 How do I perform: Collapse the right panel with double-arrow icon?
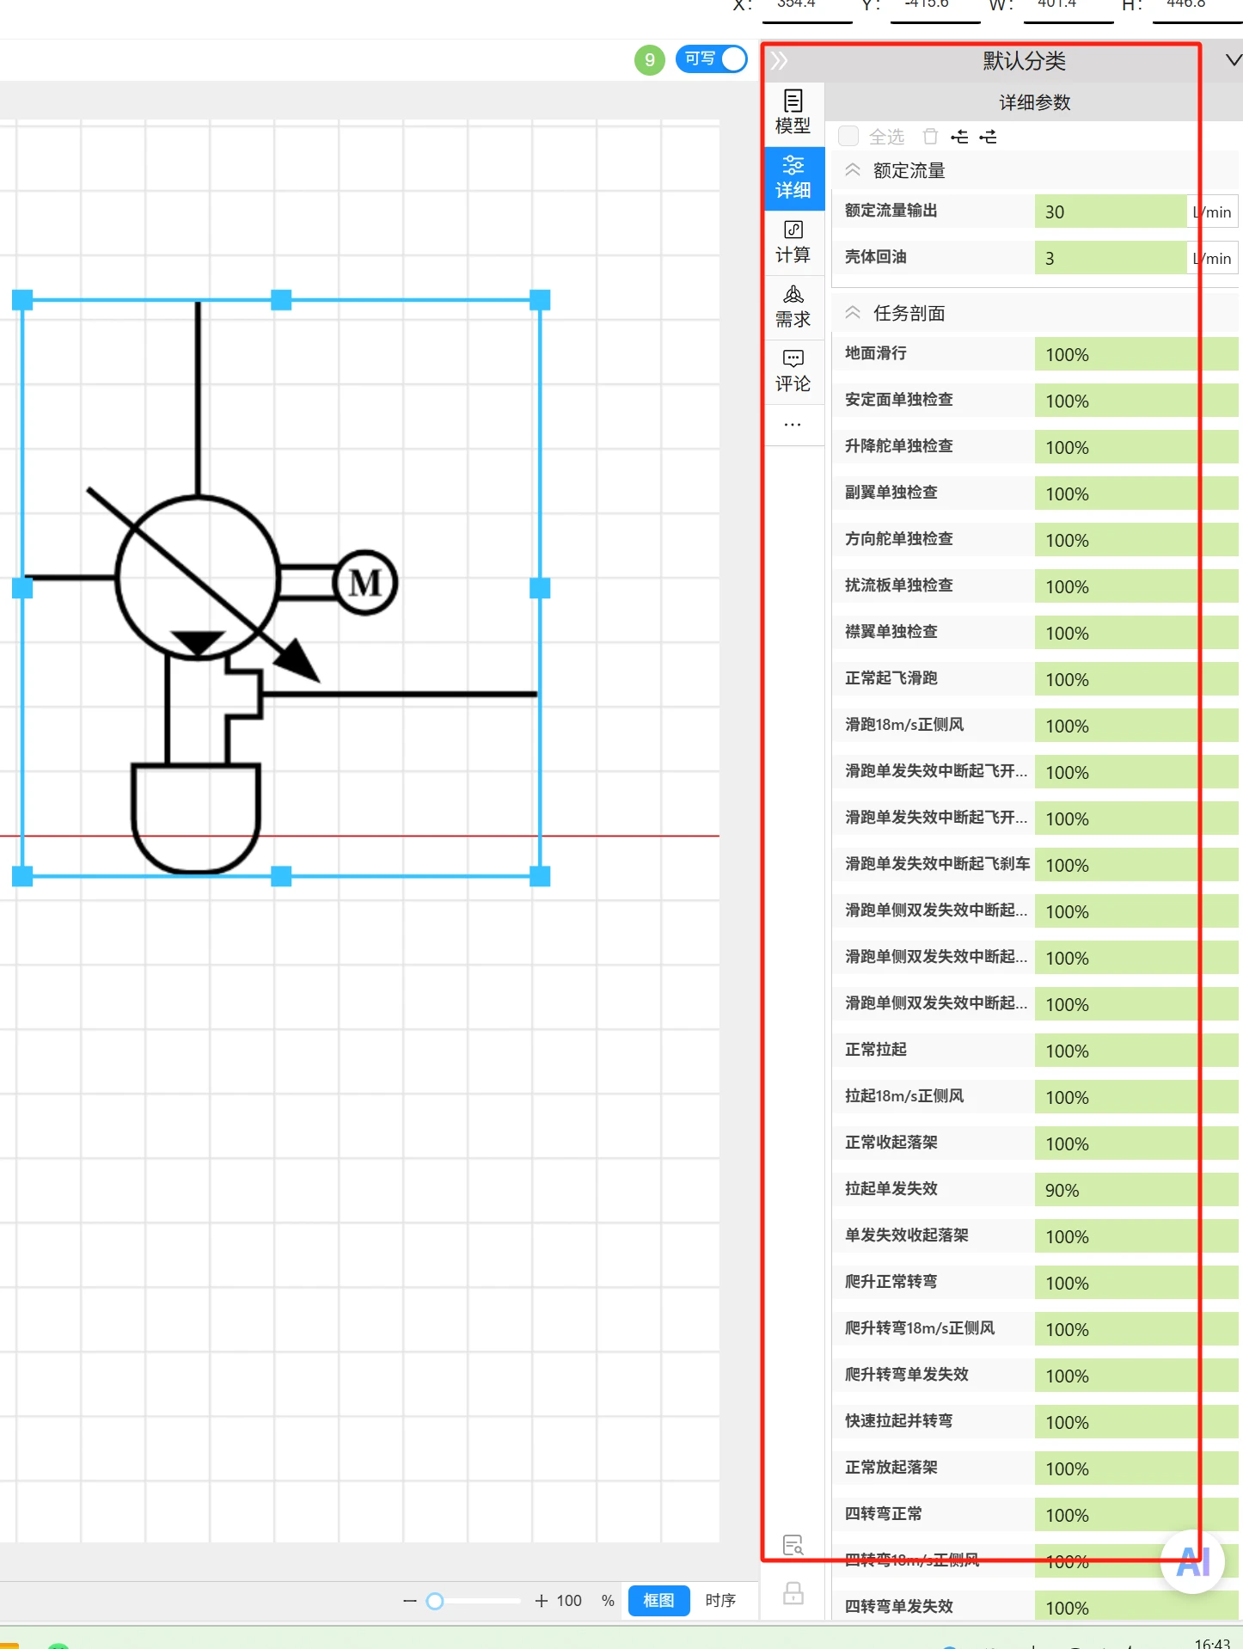779,60
